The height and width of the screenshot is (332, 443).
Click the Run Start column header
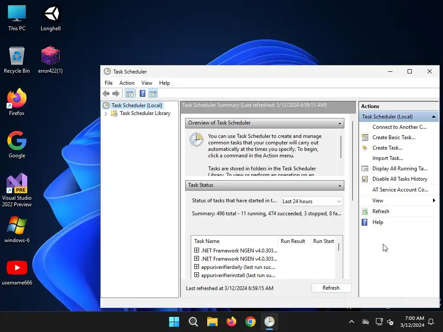[323, 241]
